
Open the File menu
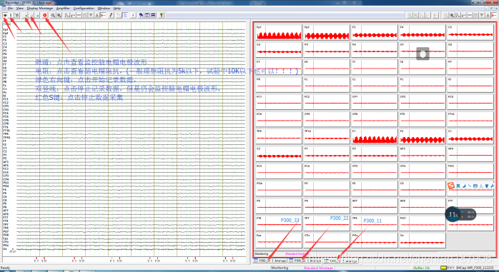(10, 9)
